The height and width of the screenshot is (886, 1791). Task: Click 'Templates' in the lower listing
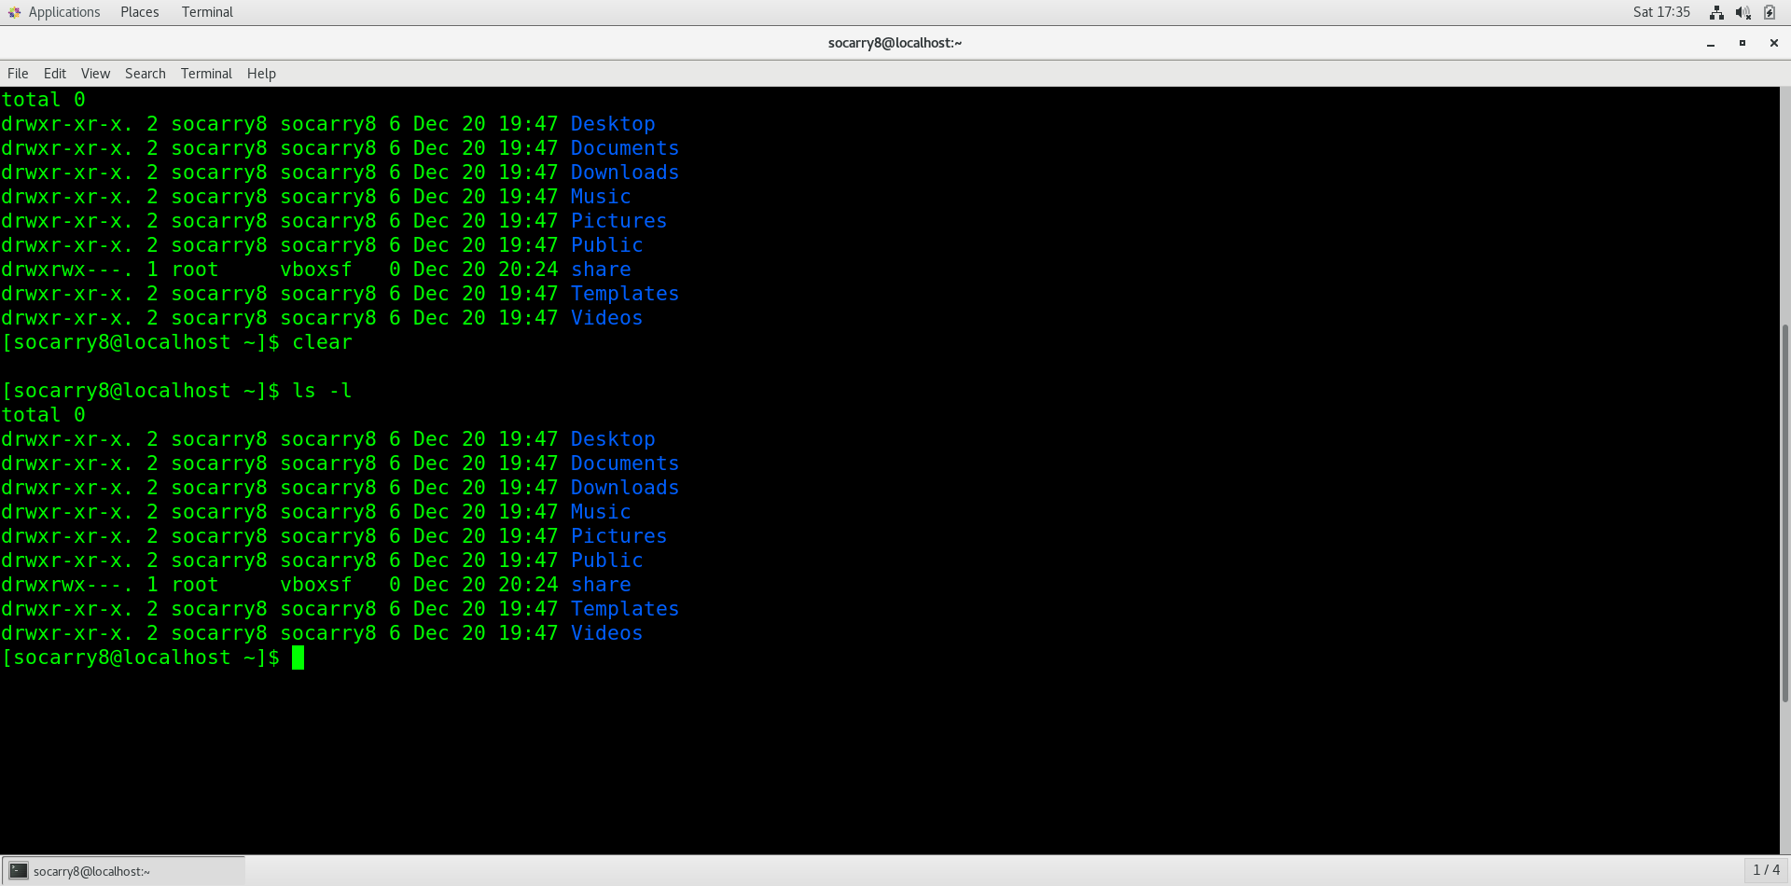point(625,609)
